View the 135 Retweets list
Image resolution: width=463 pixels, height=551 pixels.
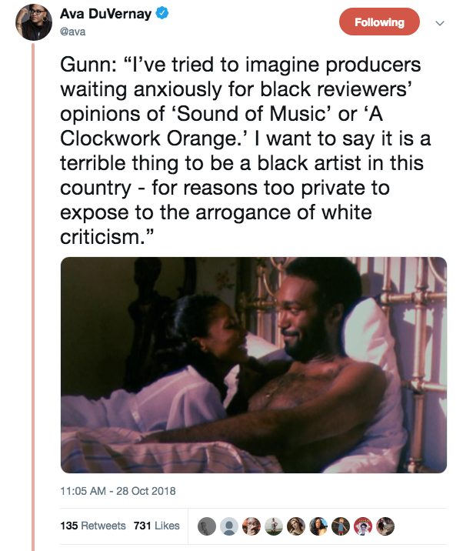(92, 526)
